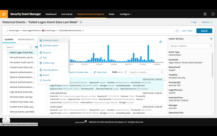217x136 pixels.
Task: Select File Audit Events Last Week query
Action: click(22, 57)
